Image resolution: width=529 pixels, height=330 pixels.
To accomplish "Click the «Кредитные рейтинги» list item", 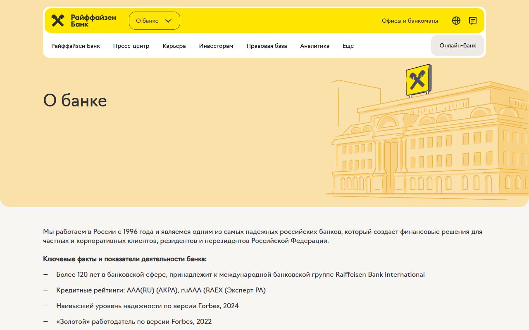I will (161, 290).
